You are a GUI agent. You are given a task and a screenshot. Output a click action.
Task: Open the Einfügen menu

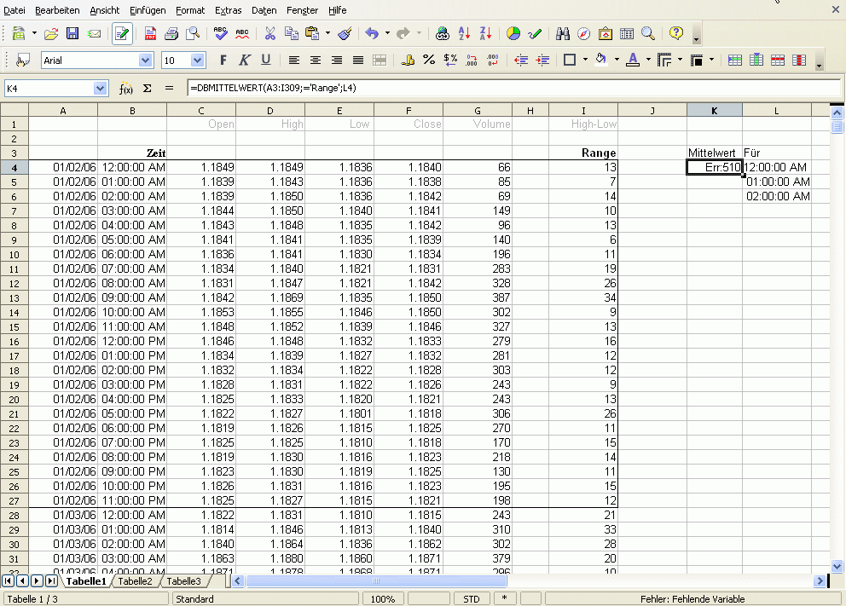[148, 10]
